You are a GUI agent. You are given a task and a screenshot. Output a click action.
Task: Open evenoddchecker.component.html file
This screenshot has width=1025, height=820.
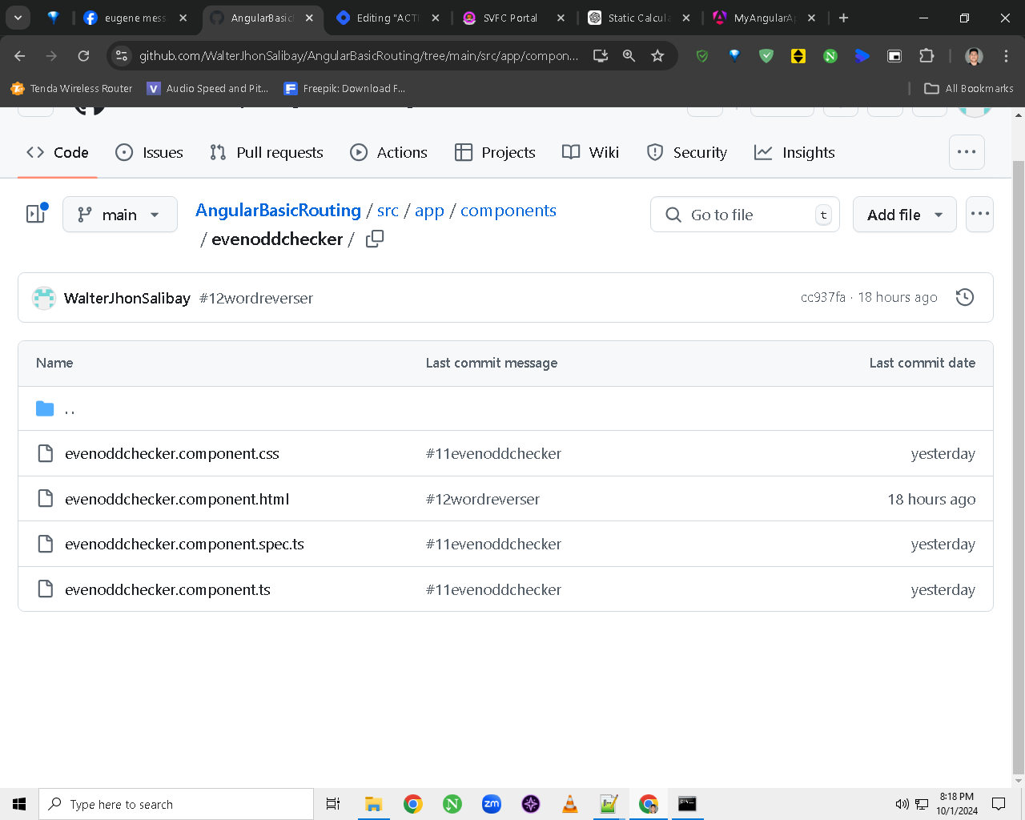(x=177, y=499)
